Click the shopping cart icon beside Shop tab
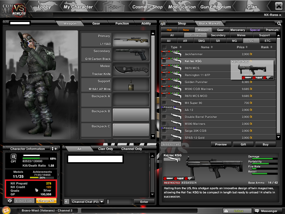Viewport: 285px width, 214px height. [163, 23]
